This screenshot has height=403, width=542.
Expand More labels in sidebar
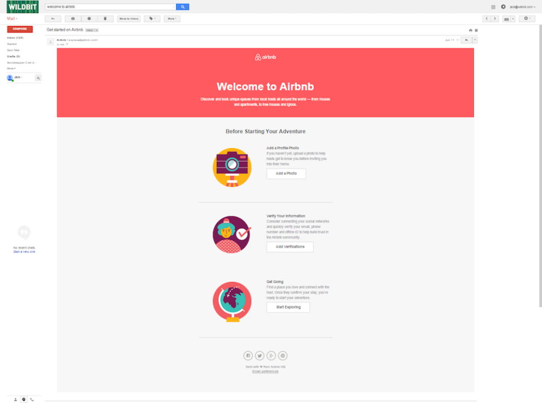[x=11, y=68]
